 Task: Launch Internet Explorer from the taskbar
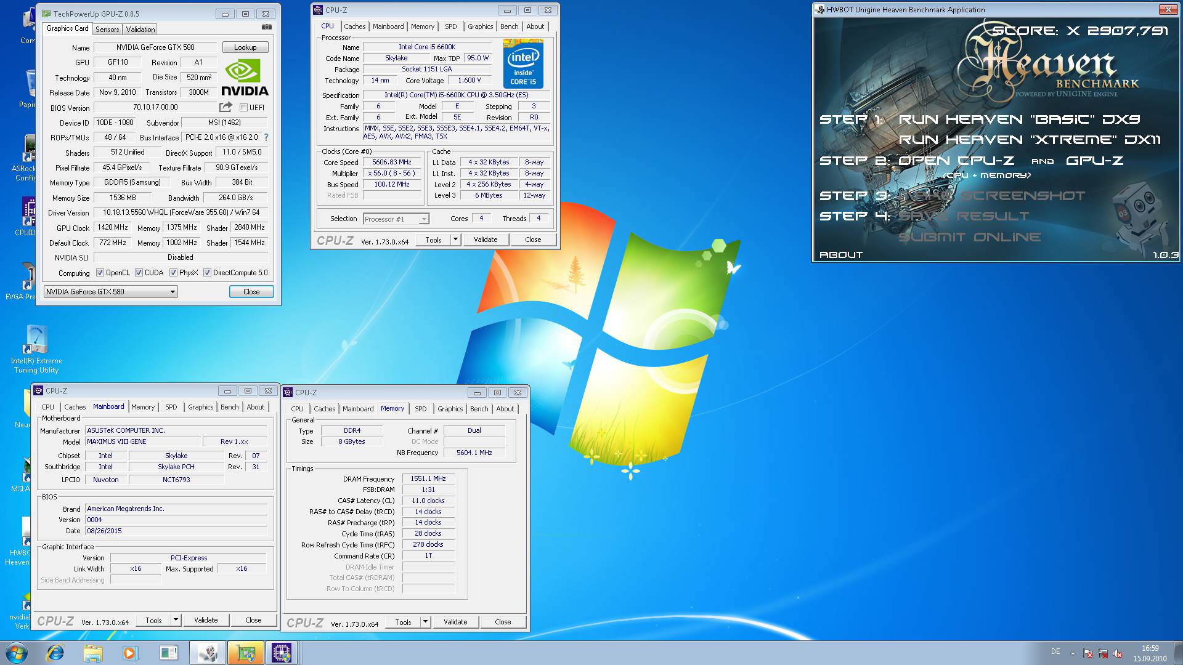[x=55, y=653]
